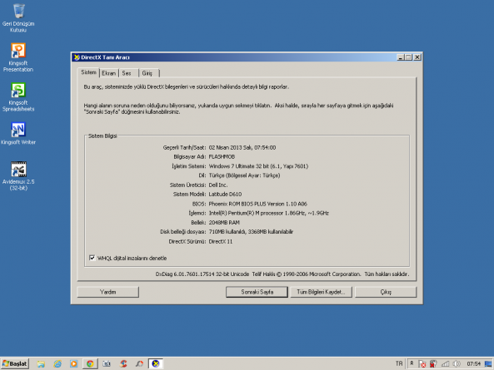Image resolution: width=494 pixels, height=370 pixels.
Task: Click the Çıkış button
Action: tap(386, 292)
